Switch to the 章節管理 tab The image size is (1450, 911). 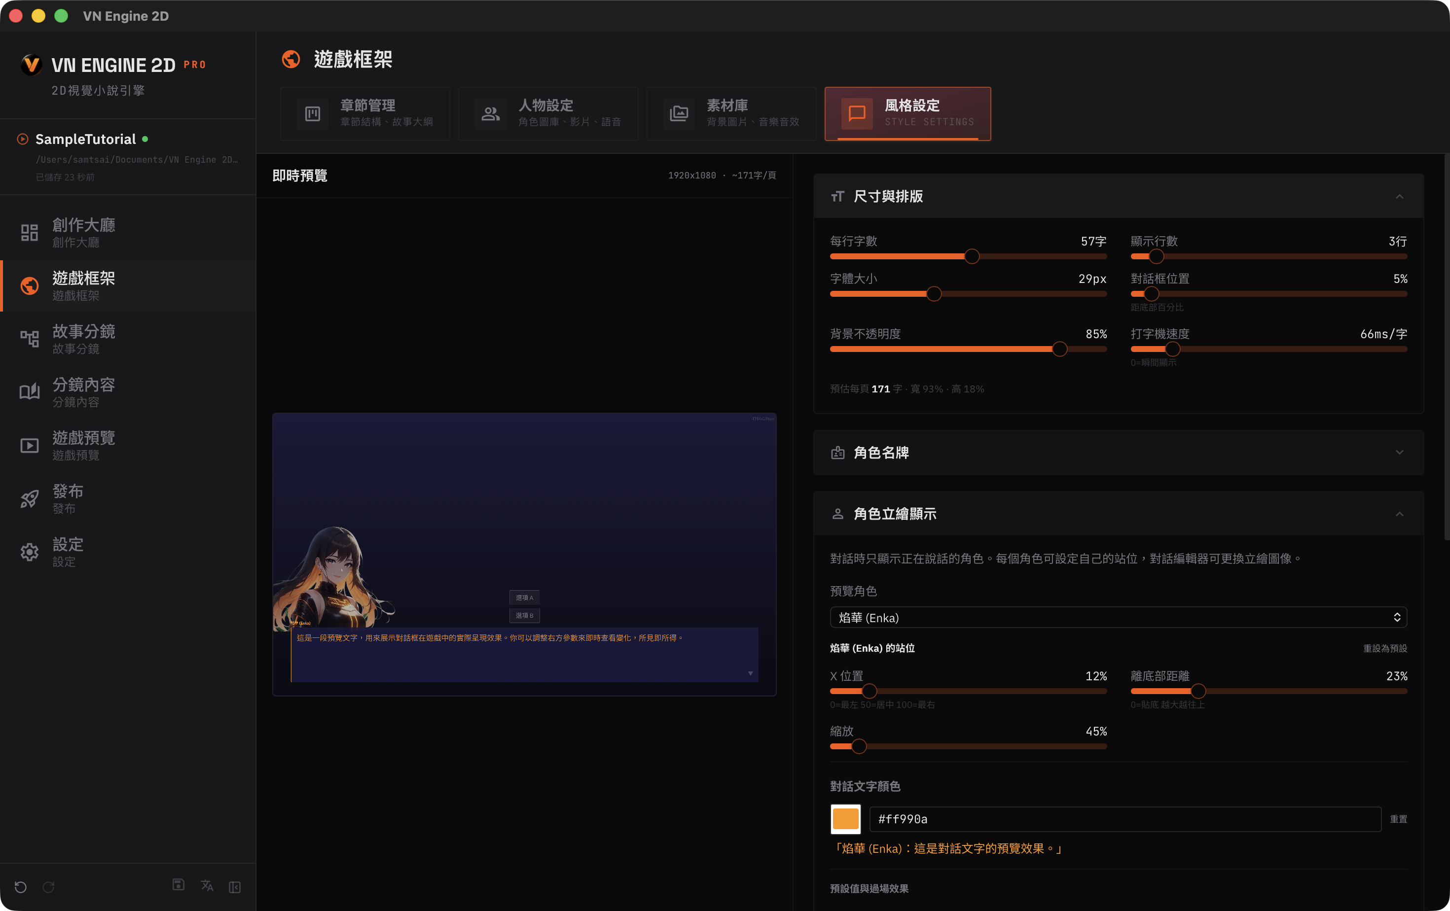coord(365,114)
